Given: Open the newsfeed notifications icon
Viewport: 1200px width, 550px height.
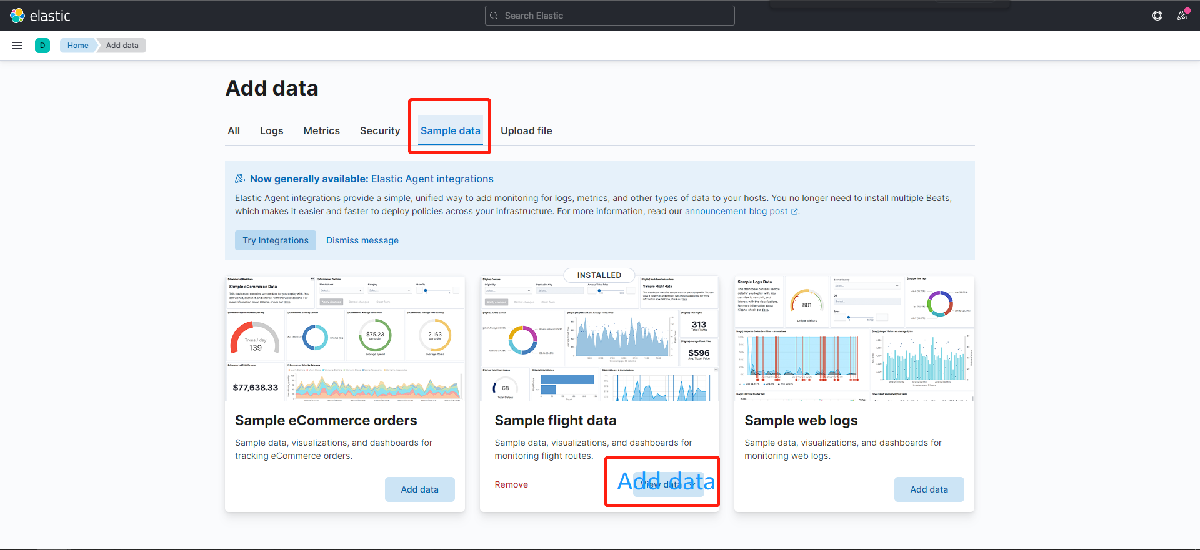Looking at the screenshot, I should tap(1182, 16).
